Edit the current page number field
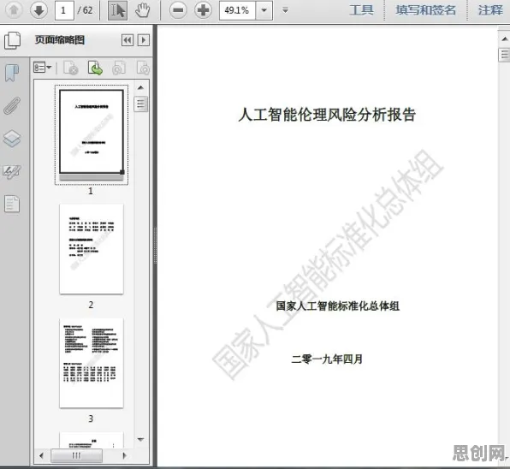 pos(64,10)
